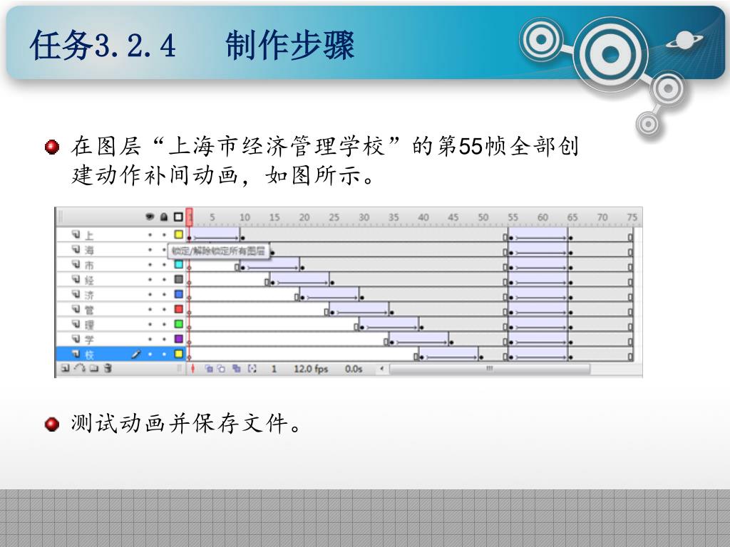
Task: Click the page icon of layer 市
Action: 76,264
